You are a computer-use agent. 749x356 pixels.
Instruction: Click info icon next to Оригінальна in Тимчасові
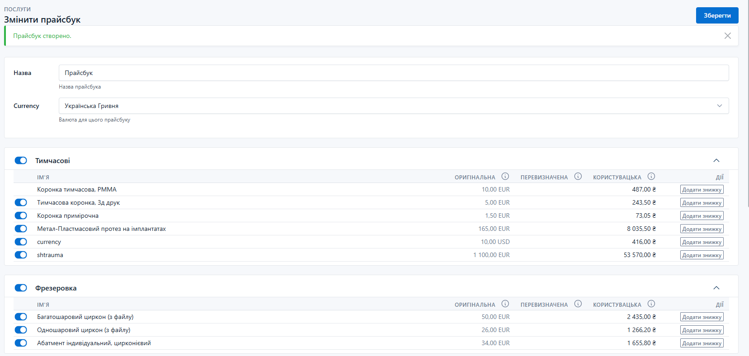pyautogui.click(x=505, y=177)
